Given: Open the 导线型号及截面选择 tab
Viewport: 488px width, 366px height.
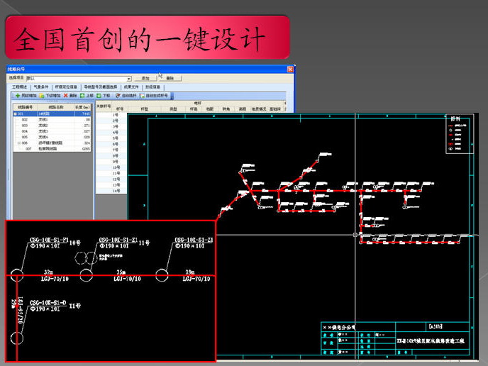Looking at the screenshot, I should coord(101,87).
